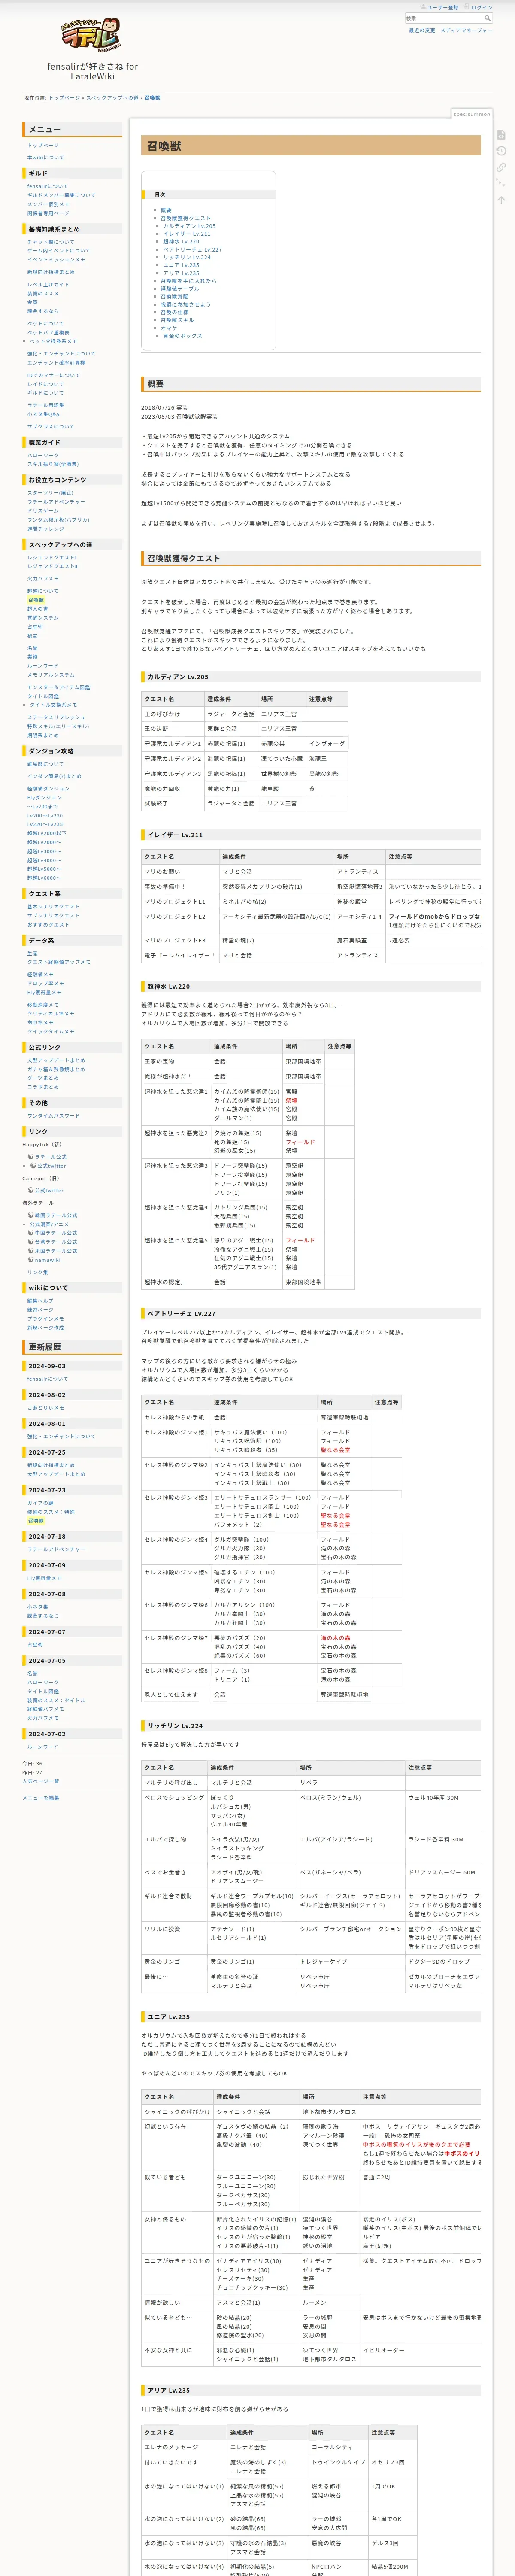This screenshot has height=2576, width=515.
Task: Open メディアマネージャー
Action: pos(466,30)
